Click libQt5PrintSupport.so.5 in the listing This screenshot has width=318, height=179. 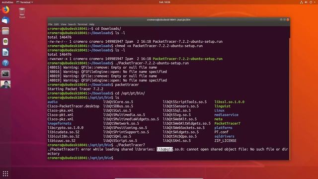pos(126,132)
